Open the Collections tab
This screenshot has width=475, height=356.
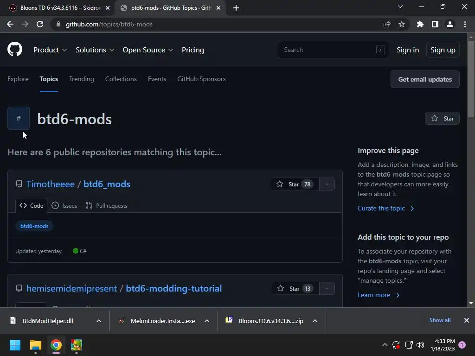(x=121, y=79)
